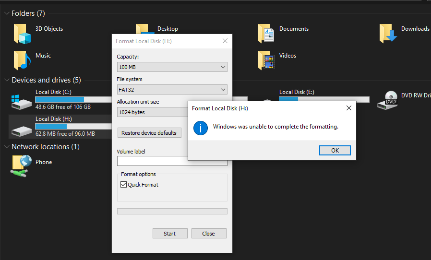Image resolution: width=431 pixels, height=260 pixels.
Task: Click the '48.6 GB free of 106 GB' text
Action: (x=63, y=107)
